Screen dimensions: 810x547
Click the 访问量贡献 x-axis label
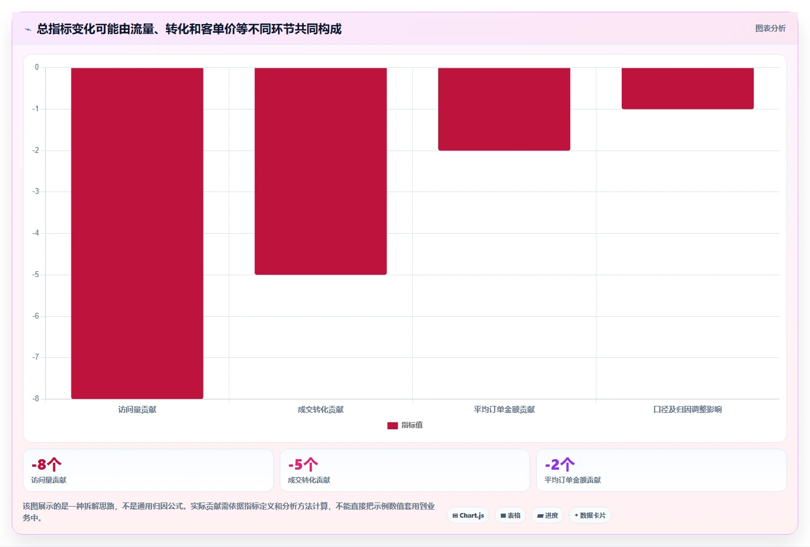[137, 409]
